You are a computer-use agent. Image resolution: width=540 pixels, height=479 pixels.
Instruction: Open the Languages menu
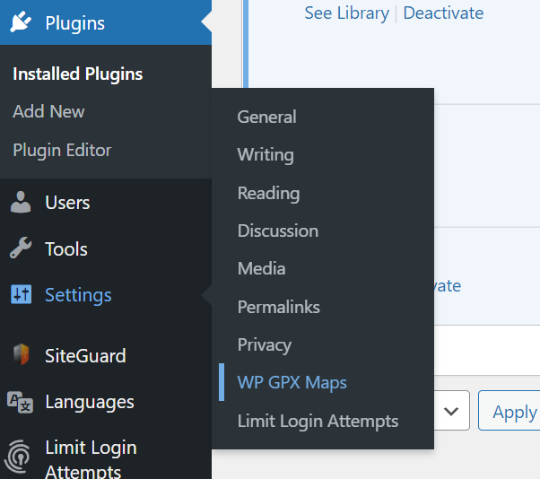[x=90, y=402]
